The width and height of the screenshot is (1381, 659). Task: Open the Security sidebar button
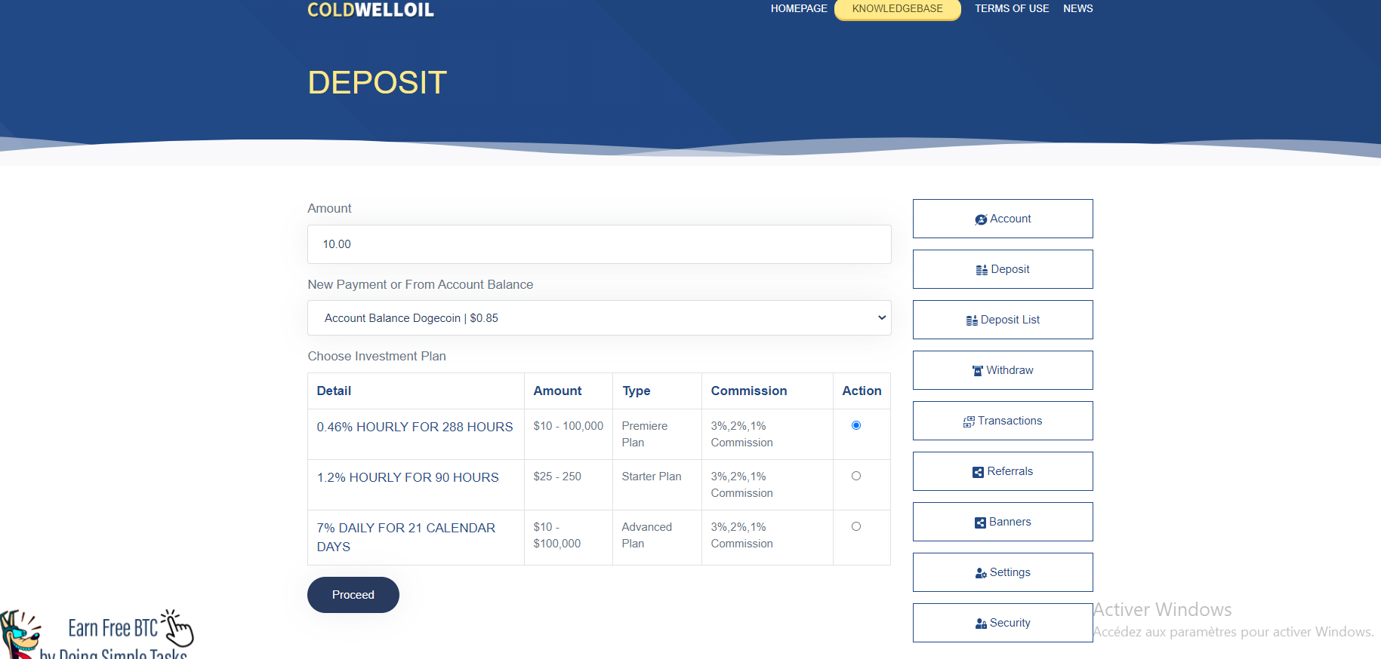point(1003,623)
